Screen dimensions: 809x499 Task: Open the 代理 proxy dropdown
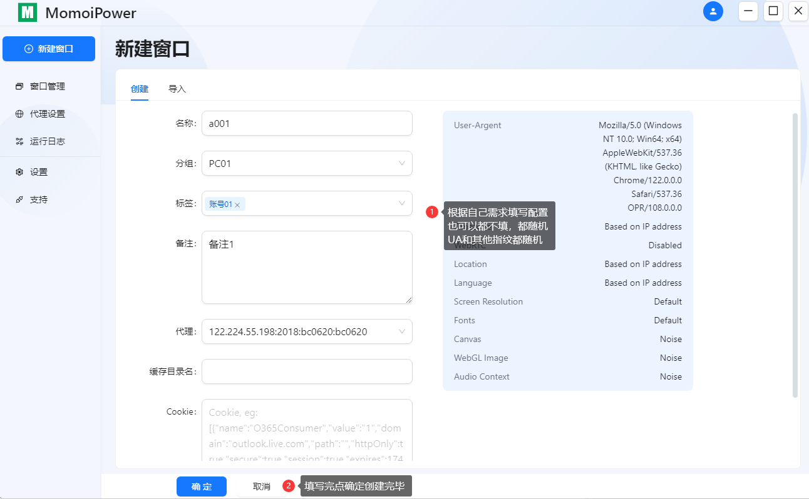(401, 331)
